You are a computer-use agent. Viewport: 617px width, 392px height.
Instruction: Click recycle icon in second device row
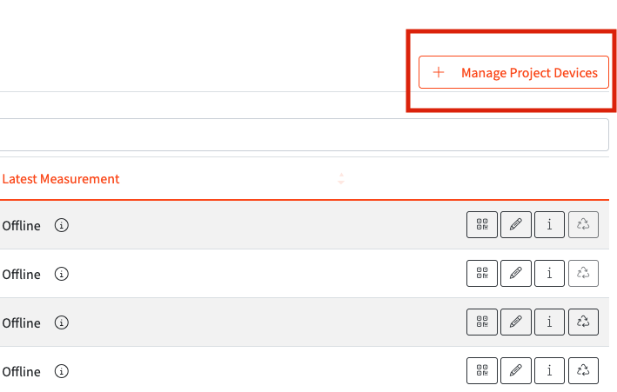(x=583, y=274)
